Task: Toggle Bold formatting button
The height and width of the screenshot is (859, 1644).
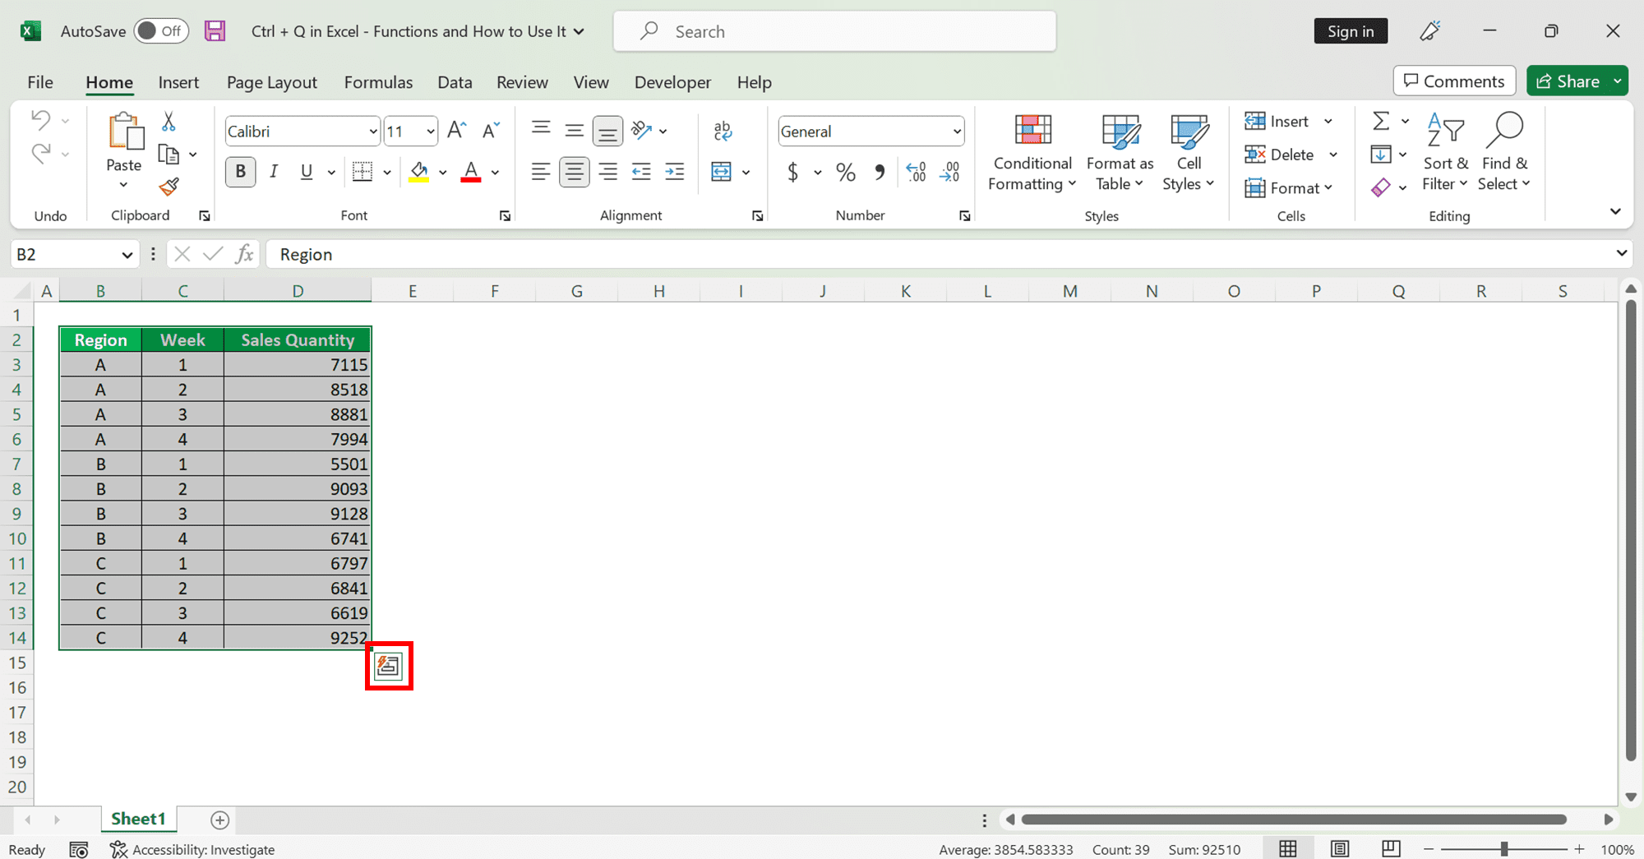Action: coord(240,171)
